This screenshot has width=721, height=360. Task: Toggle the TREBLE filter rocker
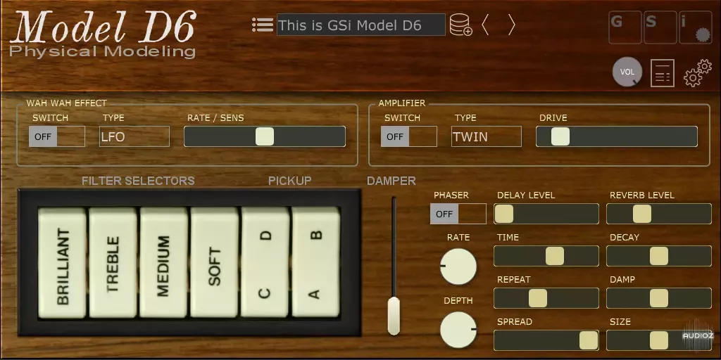[x=113, y=262]
